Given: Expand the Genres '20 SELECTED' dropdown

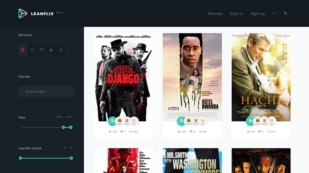Looking at the screenshot, I should coord(46,91).
